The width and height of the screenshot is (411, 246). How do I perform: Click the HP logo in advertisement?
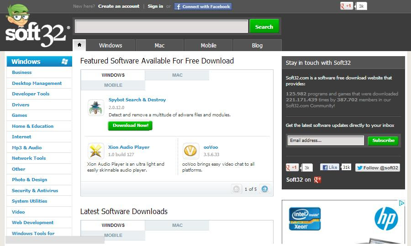(x=386, y=219)
